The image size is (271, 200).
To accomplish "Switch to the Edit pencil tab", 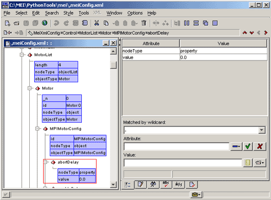I will pos(140,184).
